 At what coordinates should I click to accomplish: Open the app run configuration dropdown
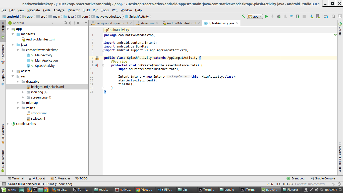(x=255, y=16)
